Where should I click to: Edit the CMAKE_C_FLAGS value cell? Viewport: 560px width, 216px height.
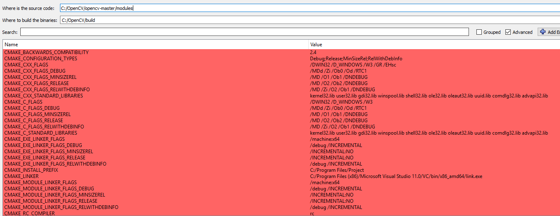pyautogui.click(x=434, y=102)
